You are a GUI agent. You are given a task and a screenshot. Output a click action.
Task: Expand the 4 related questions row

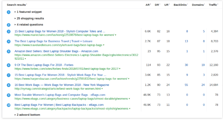pos(29,25)
